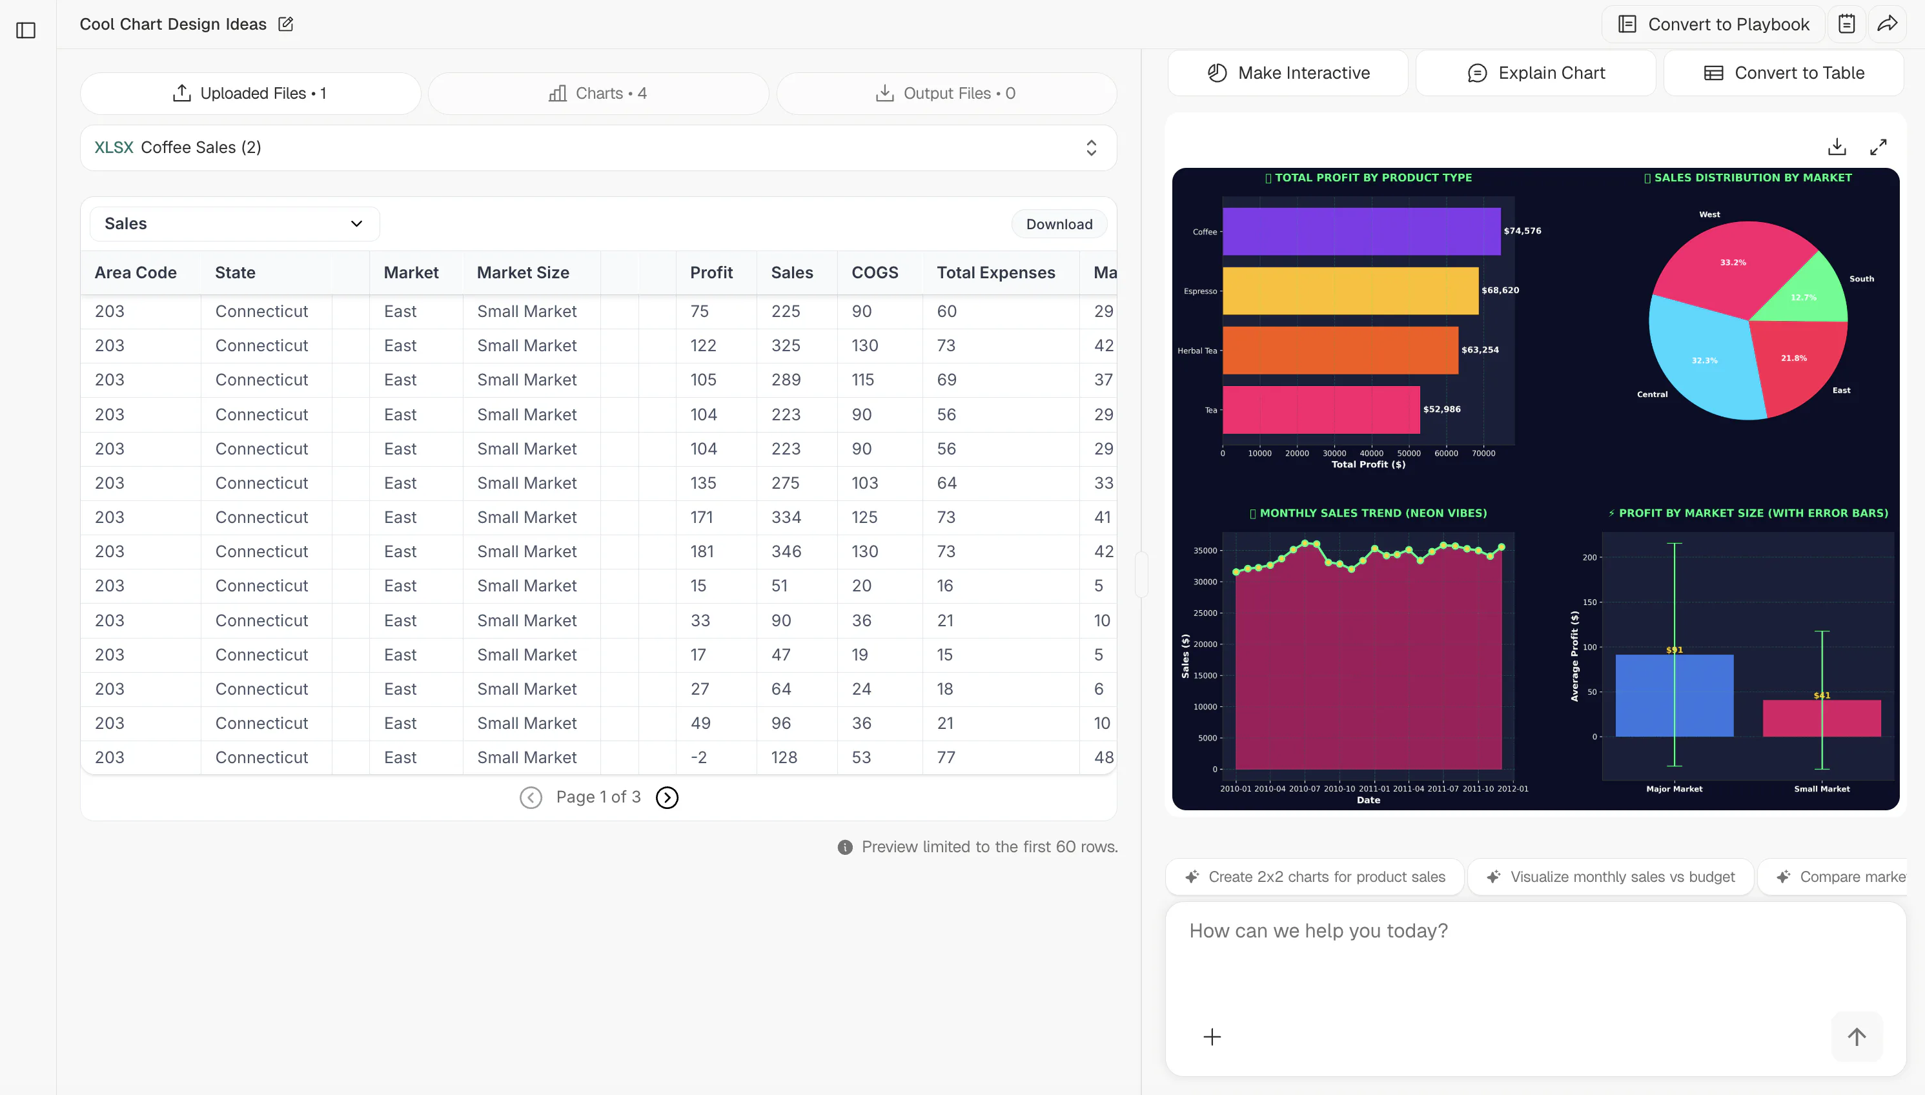The height and width of the screenshot is (1095, 1925).
Task: Click the share icon at top right
Action: (1888, 23)
